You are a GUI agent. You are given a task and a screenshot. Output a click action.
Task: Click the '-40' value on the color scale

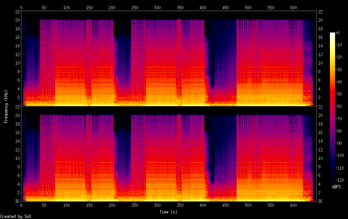pos(338,82)
